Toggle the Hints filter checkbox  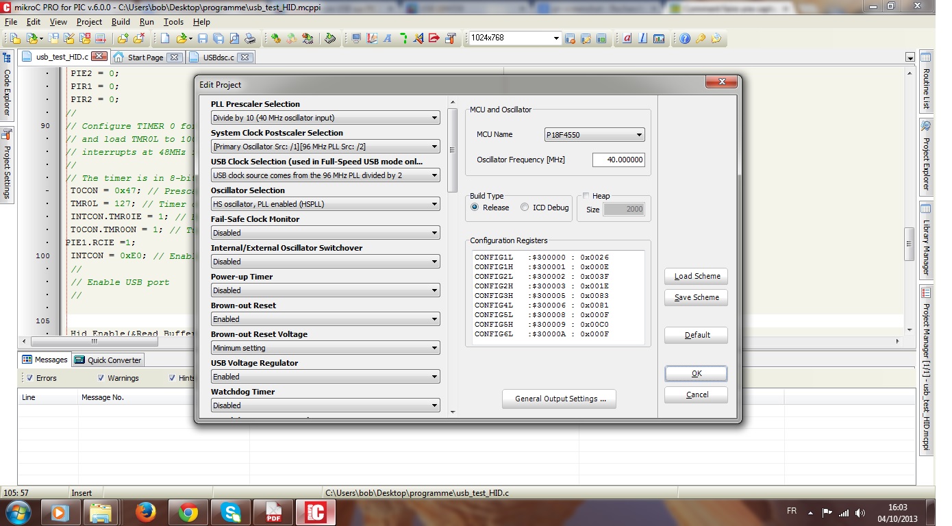pyautogui.click(x=172, y=378)
